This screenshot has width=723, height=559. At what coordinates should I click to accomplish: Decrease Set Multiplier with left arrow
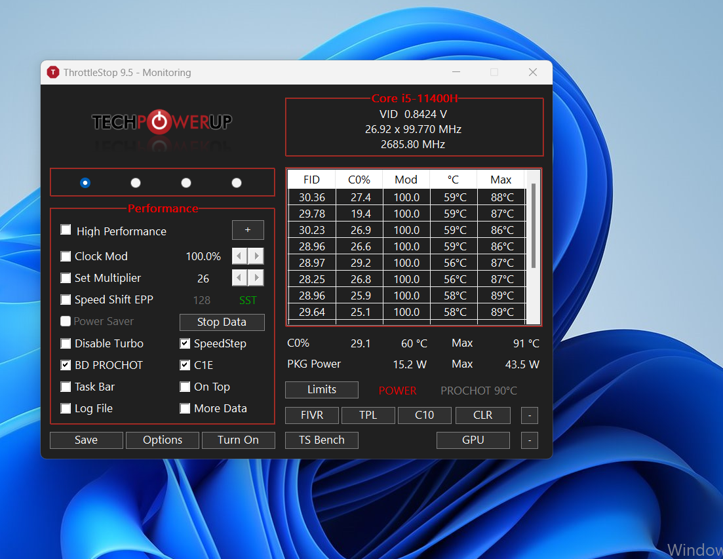pos(239,277)
